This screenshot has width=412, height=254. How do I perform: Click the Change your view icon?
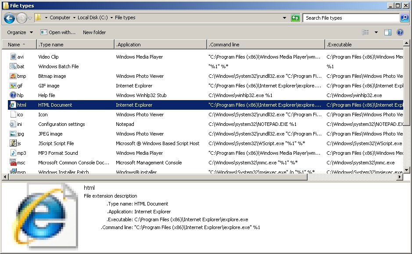coord(365,32)
